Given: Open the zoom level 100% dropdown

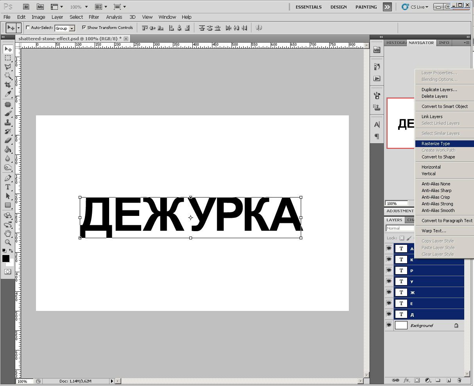Looking at the screenshot, I should pos(79,7).
